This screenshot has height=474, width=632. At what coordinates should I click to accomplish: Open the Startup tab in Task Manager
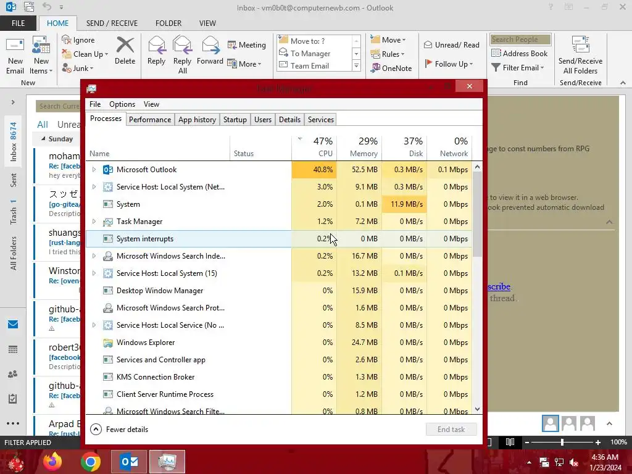[235, 120]
